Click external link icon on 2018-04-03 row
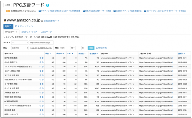Viewport: 192px width, 118px height. [173, 75]
